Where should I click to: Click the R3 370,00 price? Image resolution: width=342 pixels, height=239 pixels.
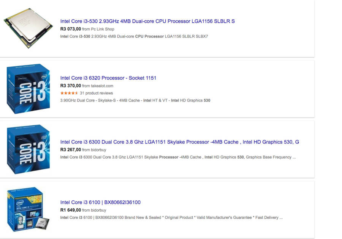click(x=70, y=86)
